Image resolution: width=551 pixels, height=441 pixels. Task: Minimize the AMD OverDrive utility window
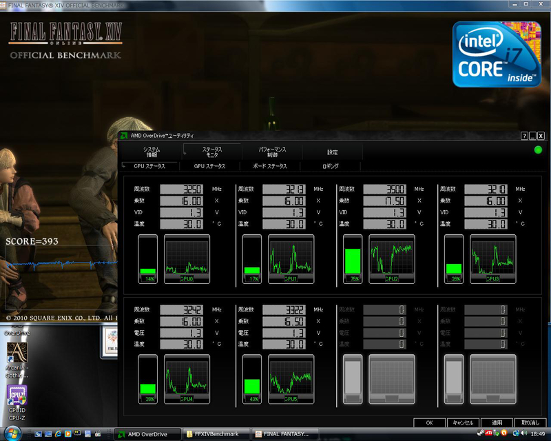point(532,136)
